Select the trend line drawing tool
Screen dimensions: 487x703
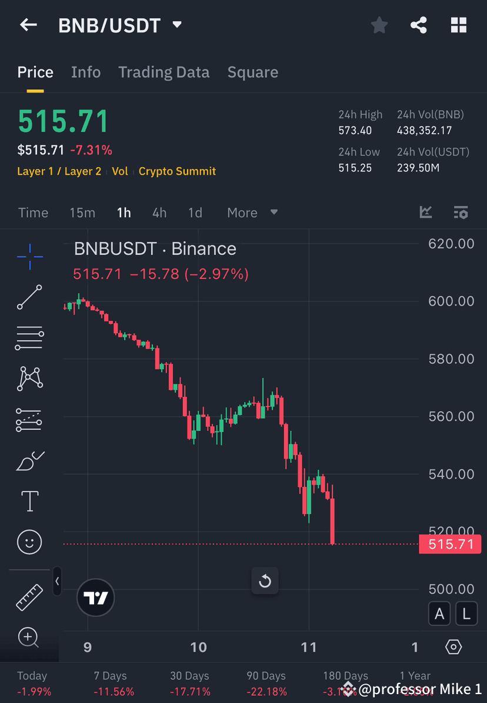click(29, 297)
